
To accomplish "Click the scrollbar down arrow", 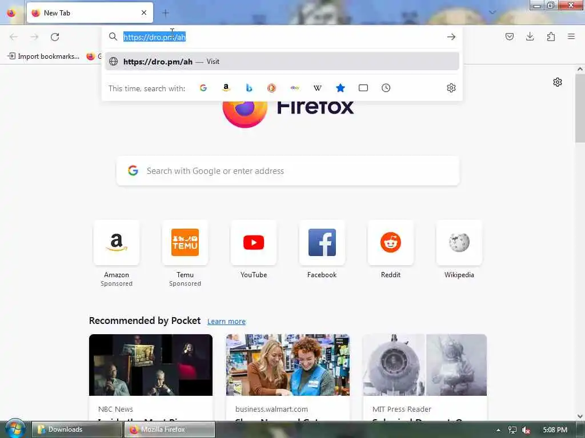I will coord(580,416).
